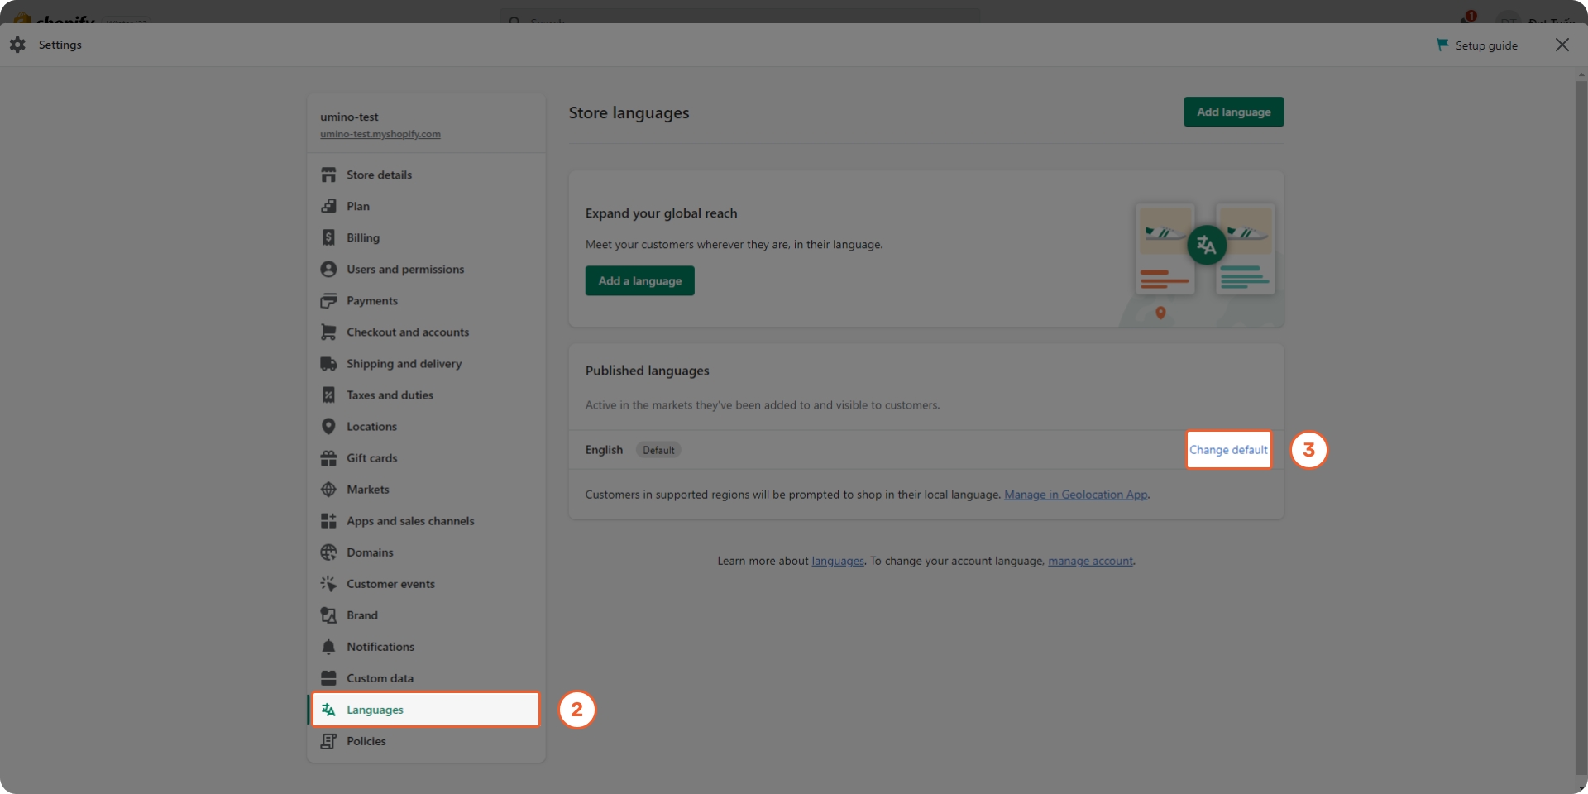Screen dimensions: 1588x794
Task: Click the Users and permissions avatar icon
Action: click(x=328, y=270)
